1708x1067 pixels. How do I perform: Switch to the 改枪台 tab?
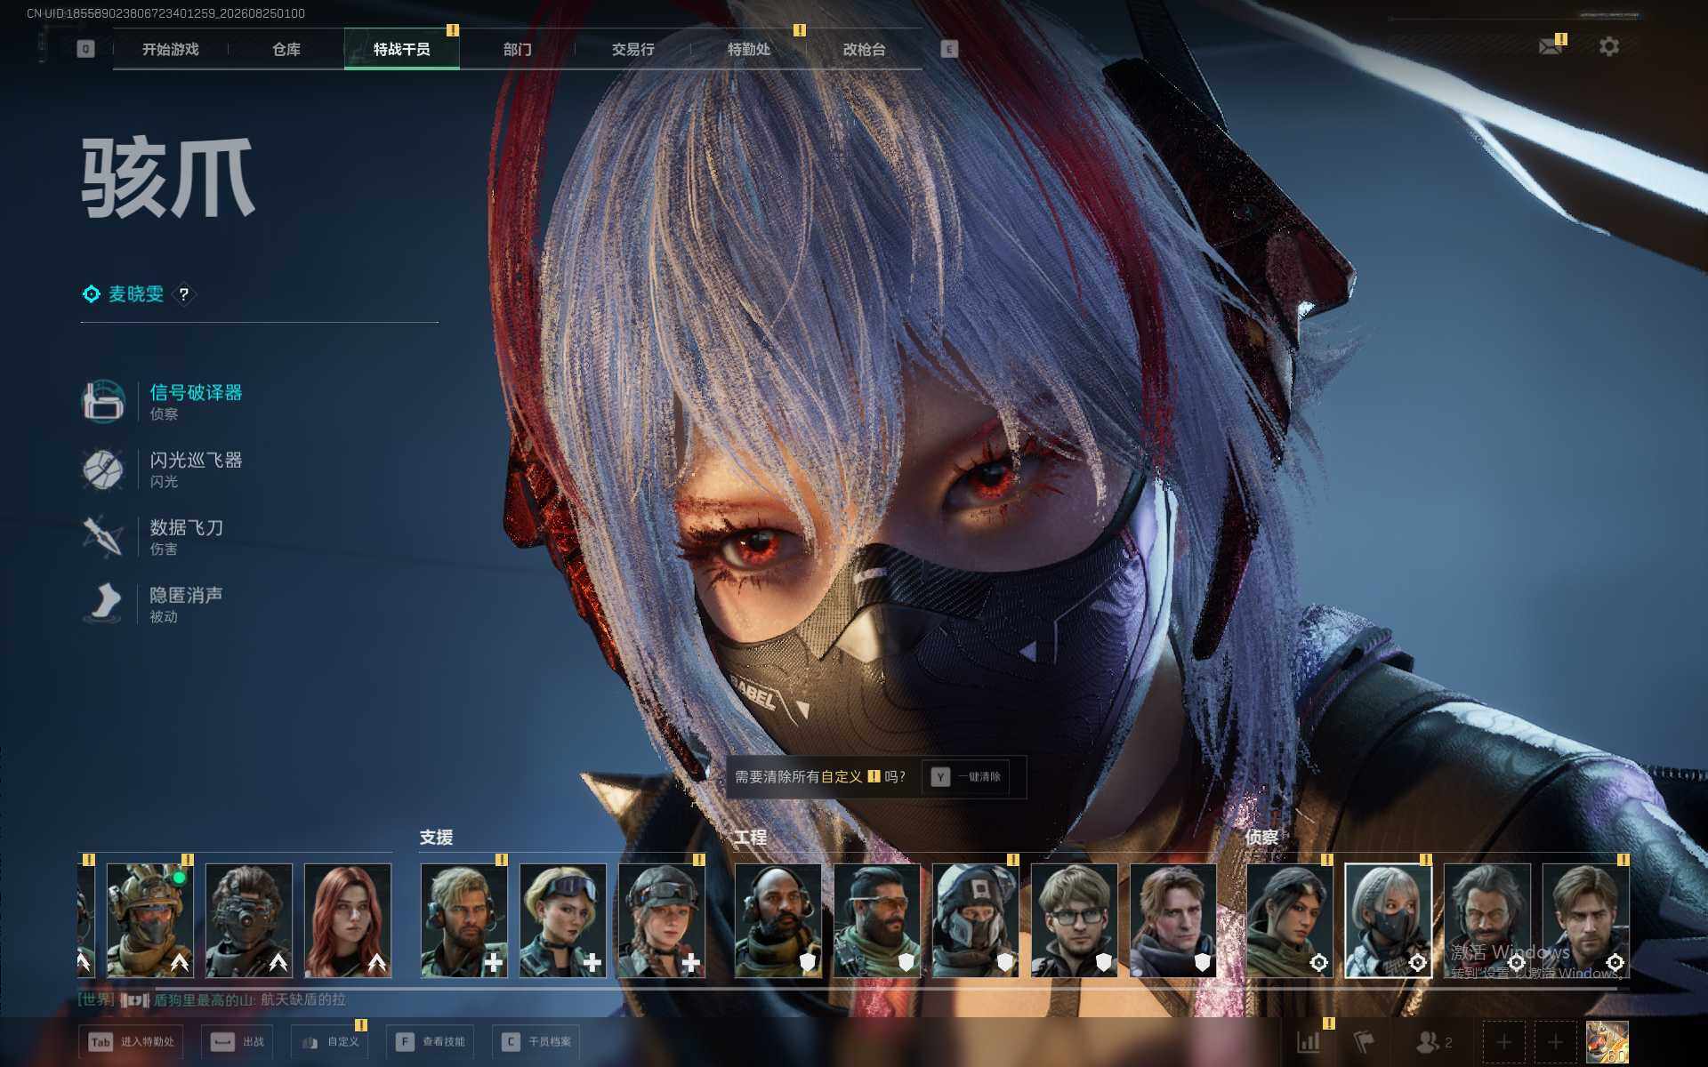(865, 49)
